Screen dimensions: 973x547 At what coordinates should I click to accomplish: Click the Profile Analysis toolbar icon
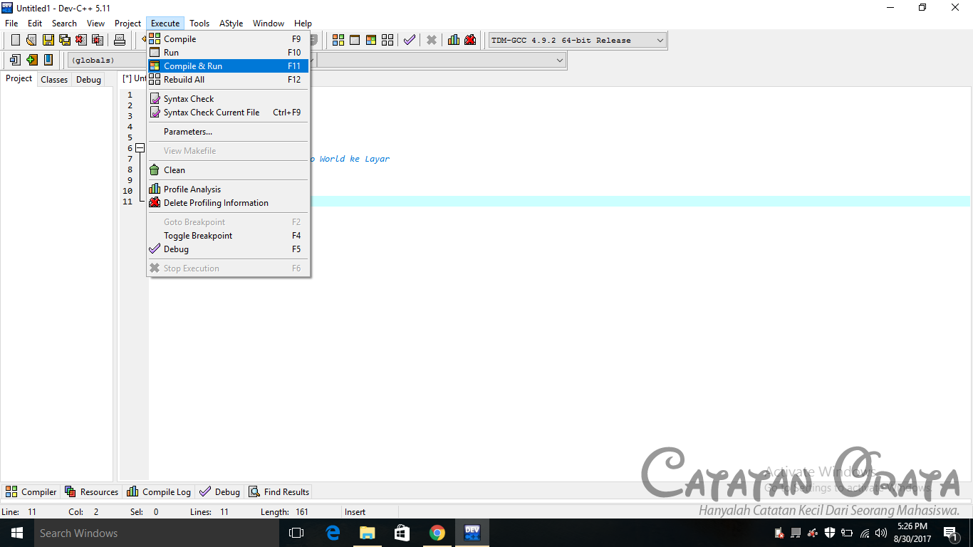pos(453,40)
